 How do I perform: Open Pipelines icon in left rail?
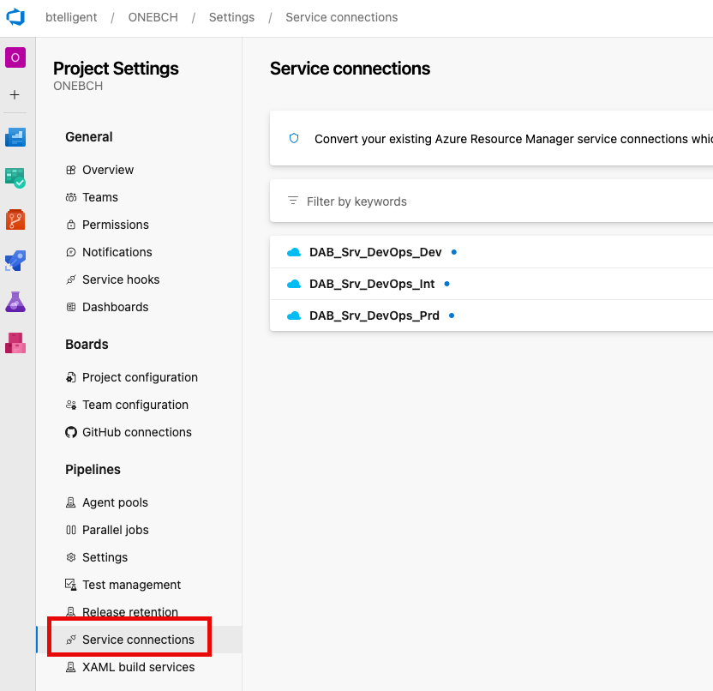15,261
